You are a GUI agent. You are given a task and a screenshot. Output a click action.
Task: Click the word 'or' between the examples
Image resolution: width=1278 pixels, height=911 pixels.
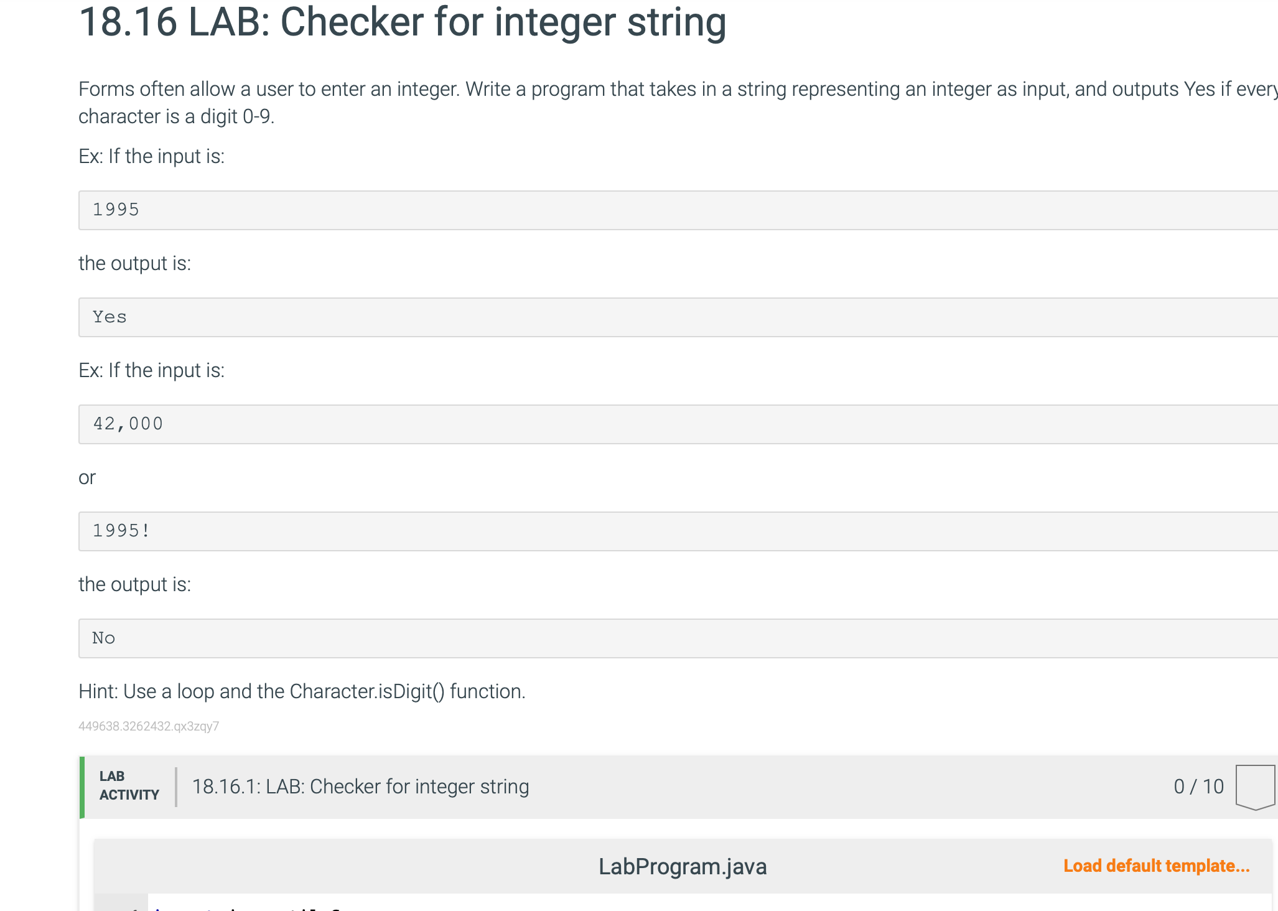pos(87,477)
